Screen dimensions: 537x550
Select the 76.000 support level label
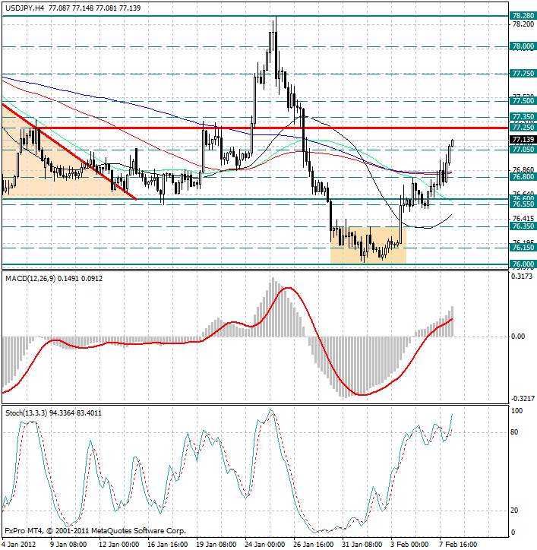click(523, 264)
